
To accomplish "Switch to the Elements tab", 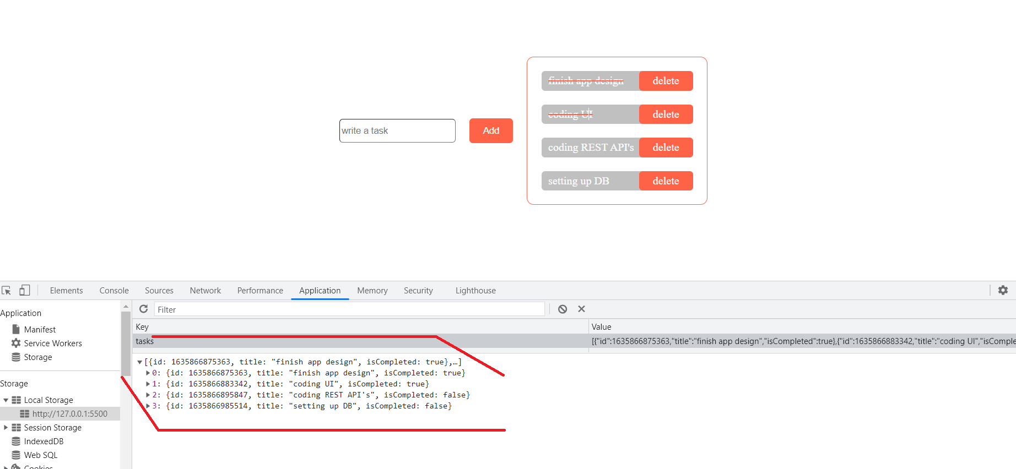I will 66,290.
